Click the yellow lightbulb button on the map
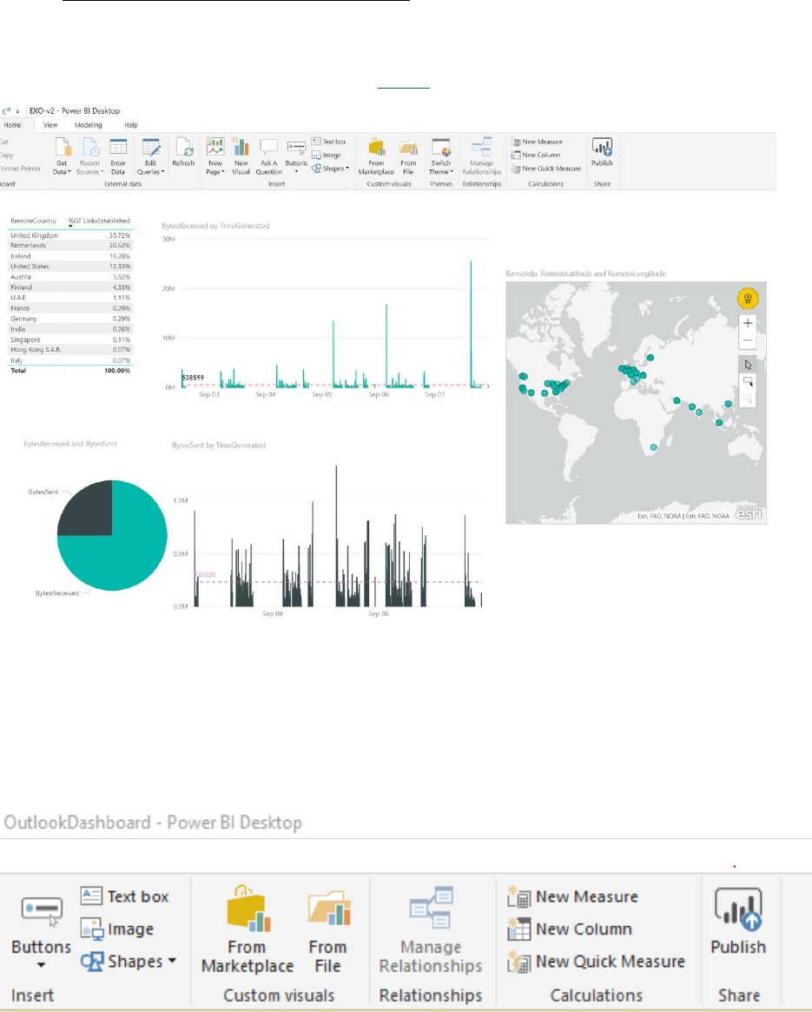This screenshot has width=812, height=1012. [748, 298]
